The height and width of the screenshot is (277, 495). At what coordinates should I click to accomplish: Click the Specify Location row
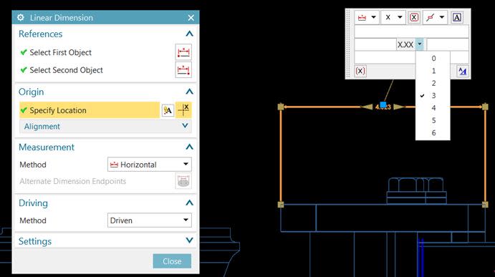click(x=90, y=110)
